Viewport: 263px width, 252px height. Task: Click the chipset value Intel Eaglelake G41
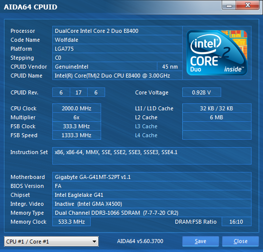152,195
